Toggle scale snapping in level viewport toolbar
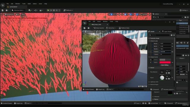The width and height of the screenshot is (190, 107). click(x=137, y=15)
